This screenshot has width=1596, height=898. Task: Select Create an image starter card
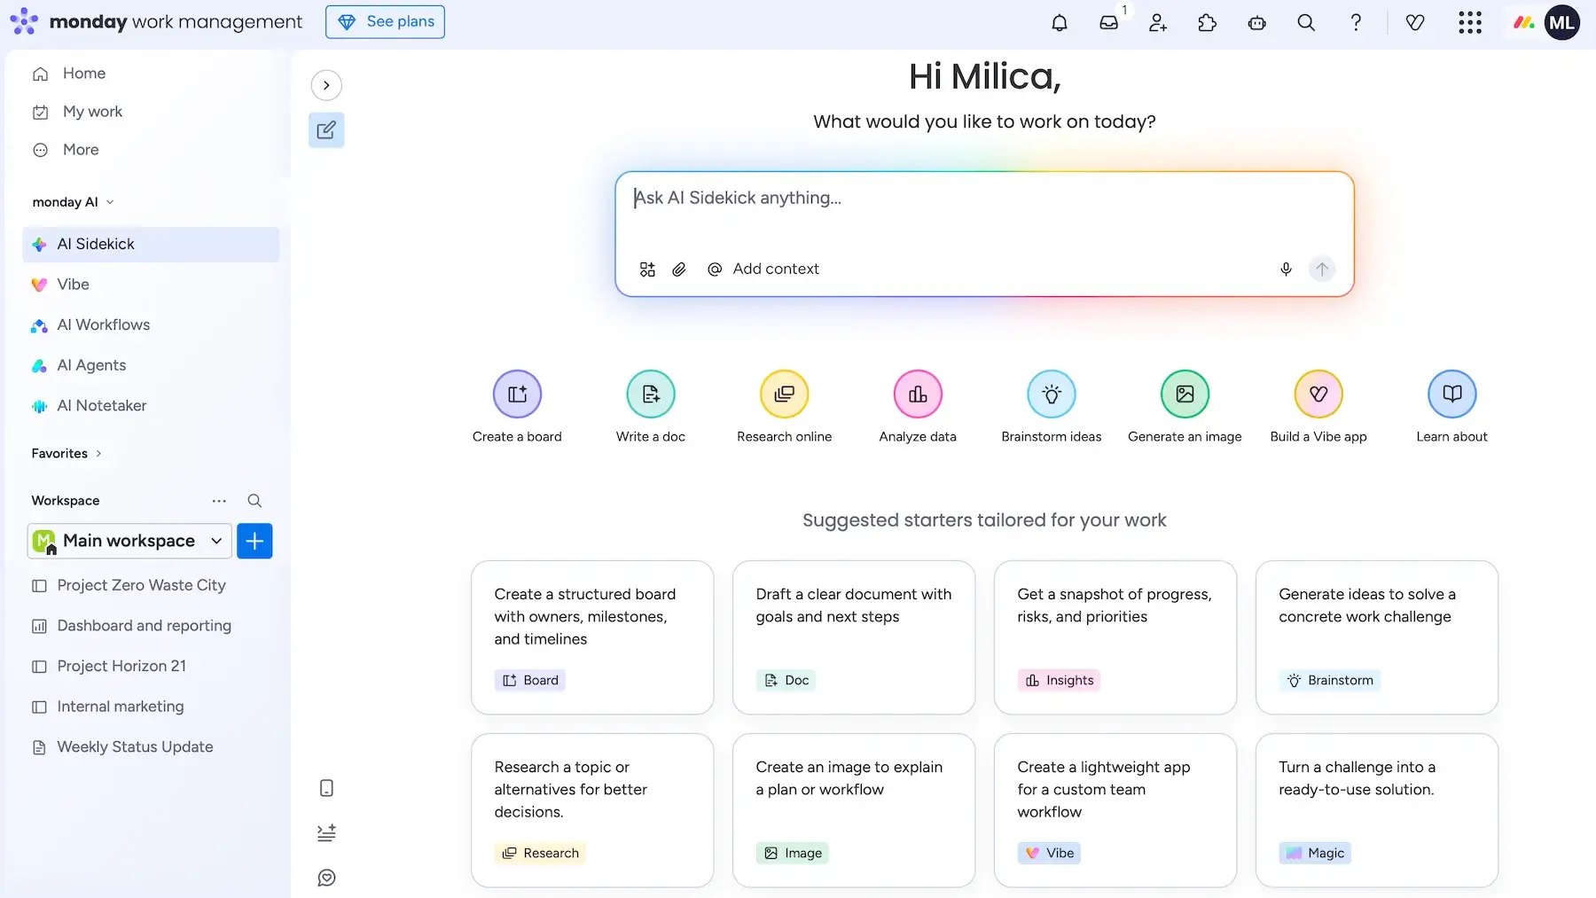click(854, 810)
